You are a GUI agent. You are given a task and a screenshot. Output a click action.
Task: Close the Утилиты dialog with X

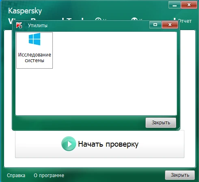click(170, 25)
